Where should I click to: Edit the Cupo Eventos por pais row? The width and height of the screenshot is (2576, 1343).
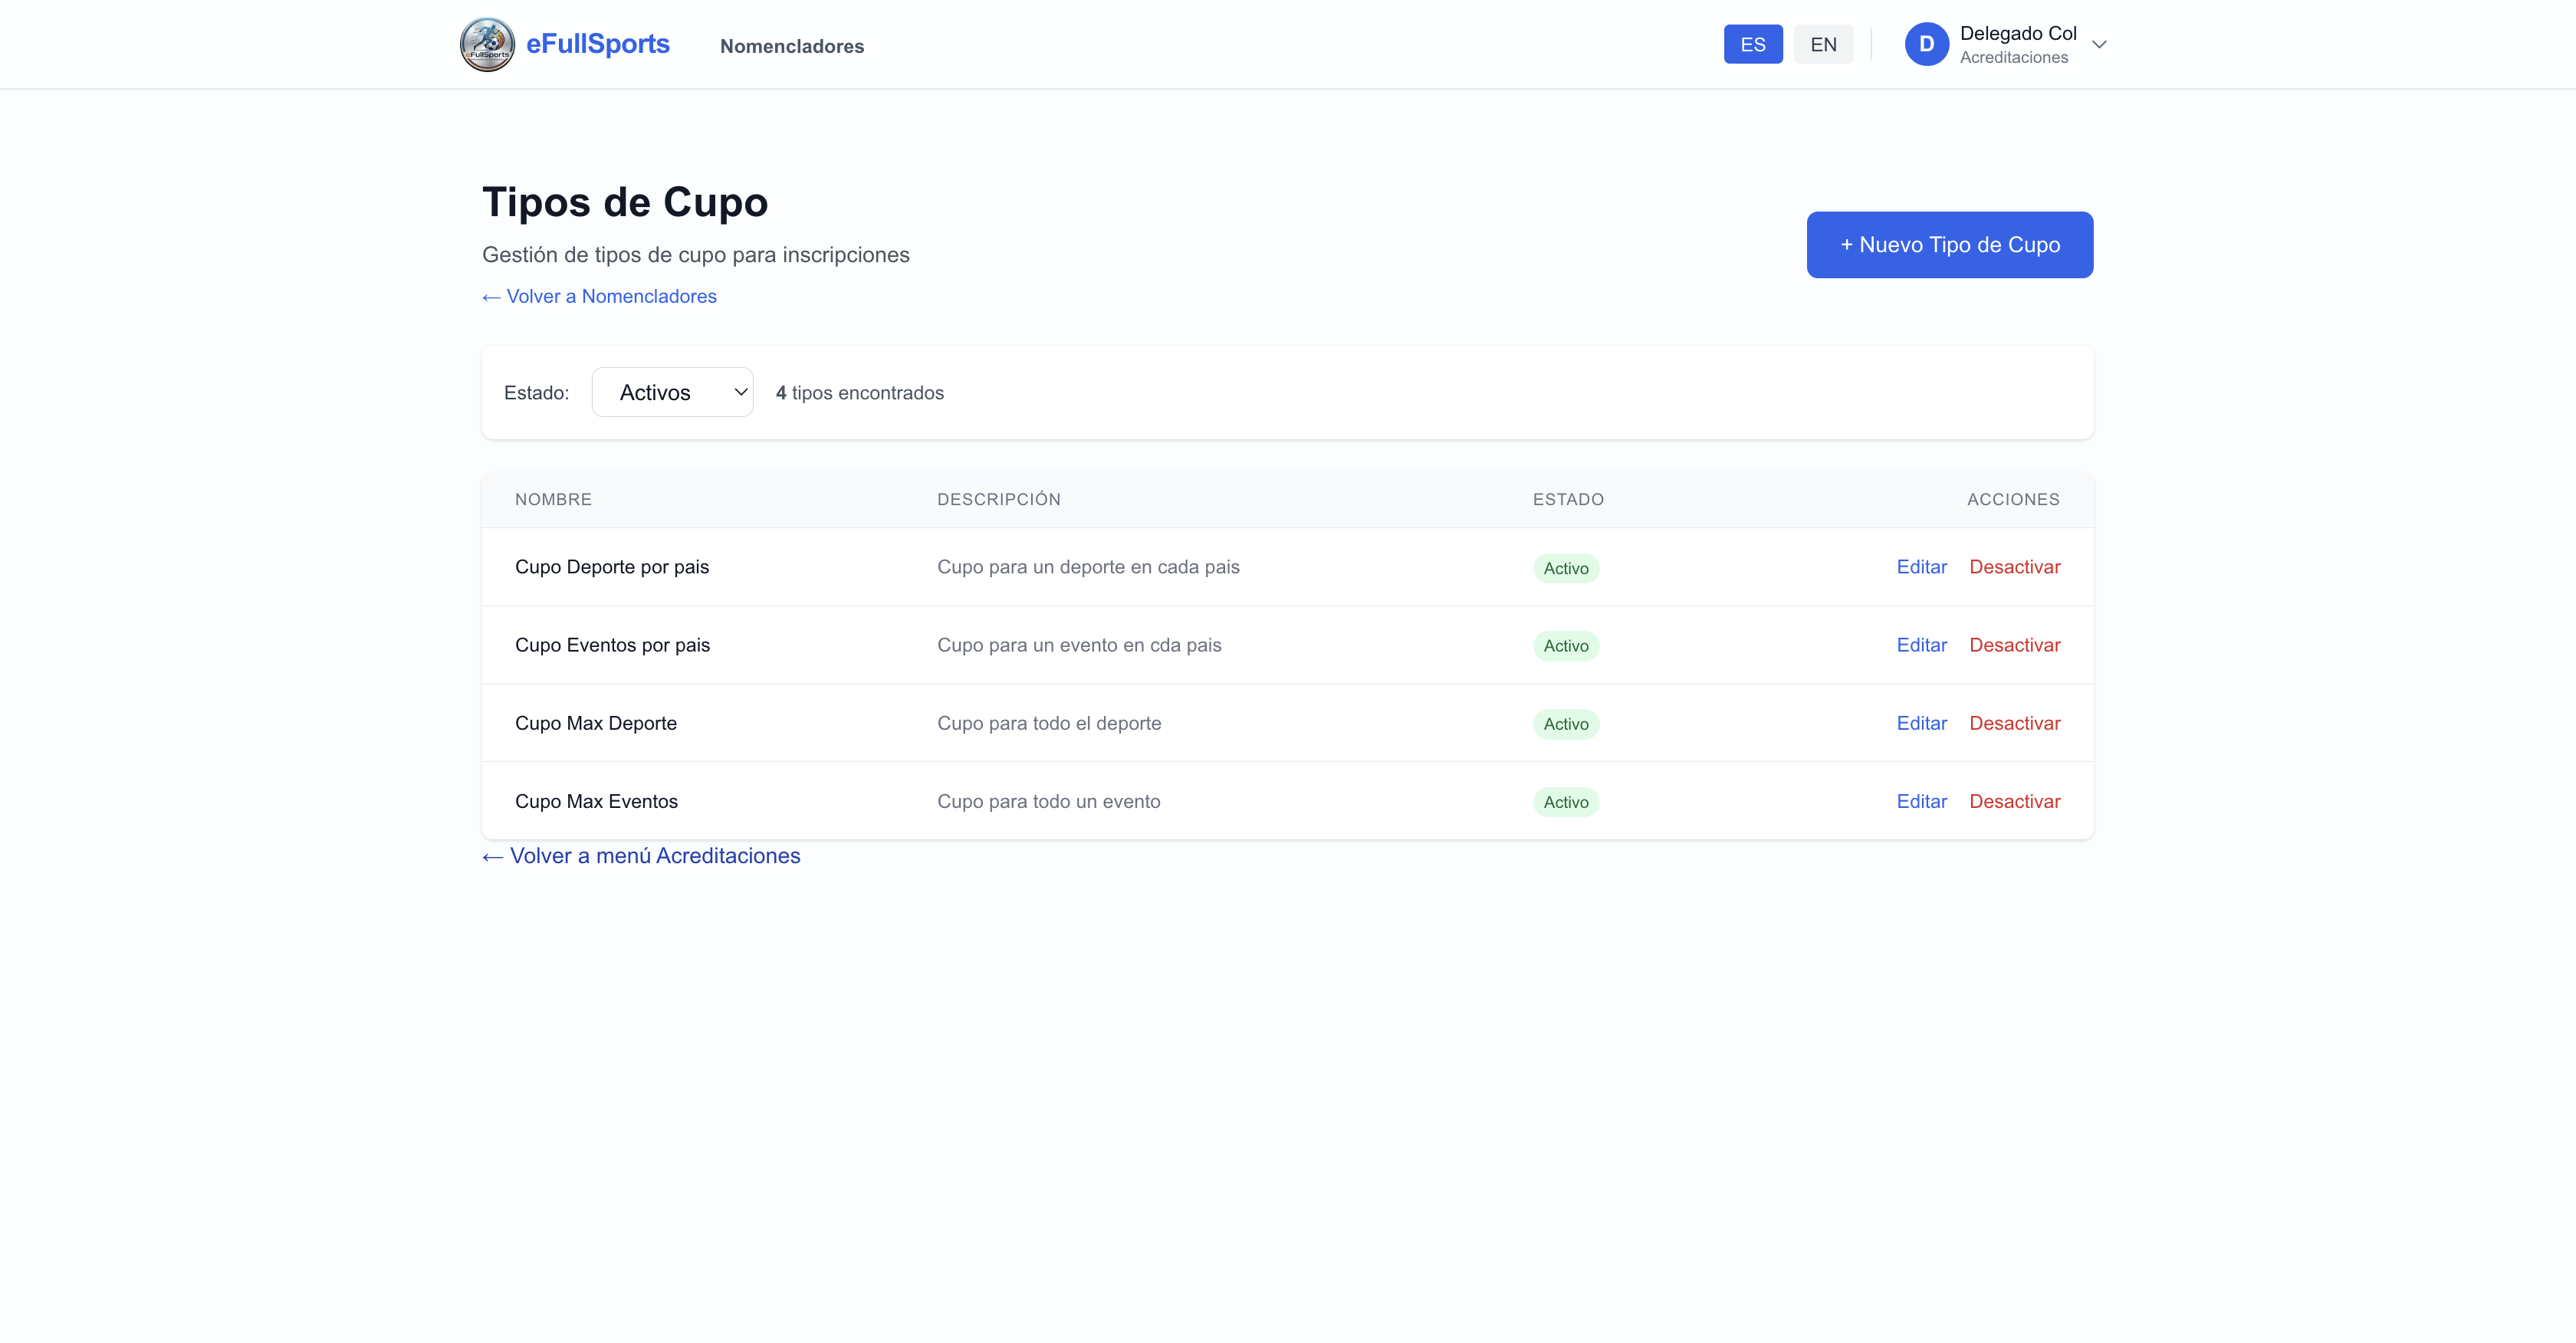1921,645
